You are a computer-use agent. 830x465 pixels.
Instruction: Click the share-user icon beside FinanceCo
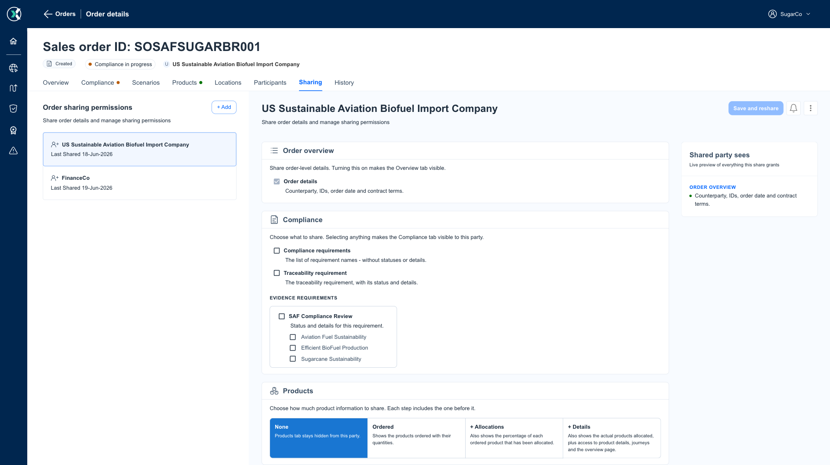tap(55, 178)
